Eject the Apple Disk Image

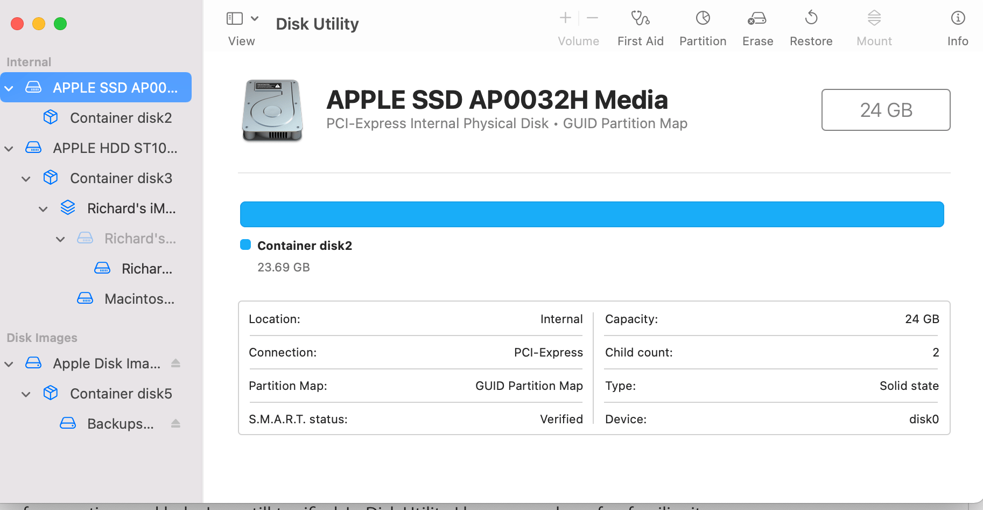tap(175, 363)
